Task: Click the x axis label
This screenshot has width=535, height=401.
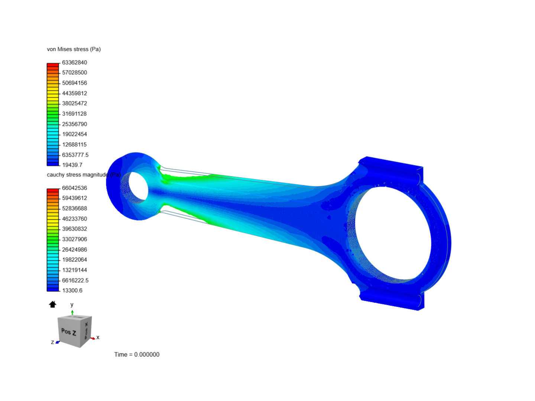Action: coord(98,338)
